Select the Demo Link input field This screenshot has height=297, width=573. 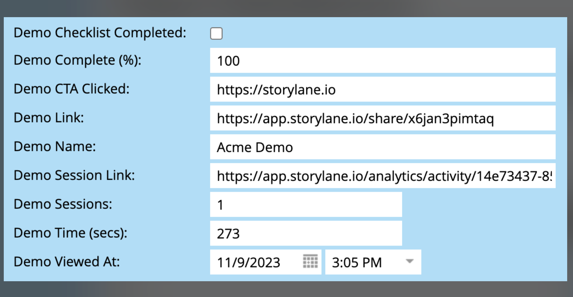click(x=382, y=118)
